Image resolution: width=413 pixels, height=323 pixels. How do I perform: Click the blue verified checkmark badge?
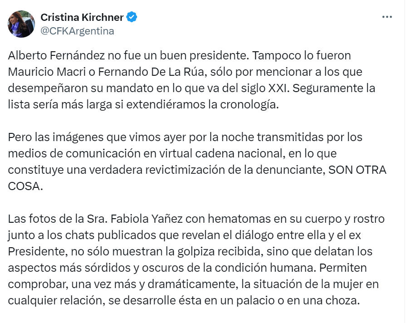[x=132, y=17]
